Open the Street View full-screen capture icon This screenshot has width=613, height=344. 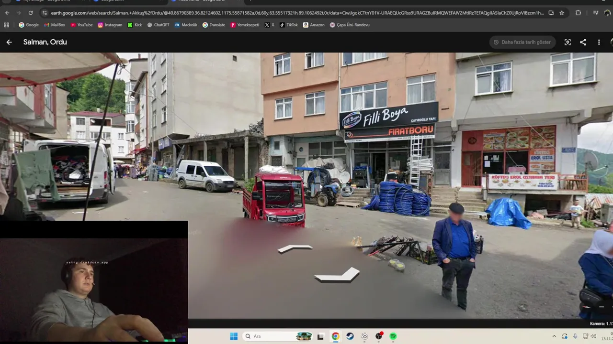tap(568, 42)
